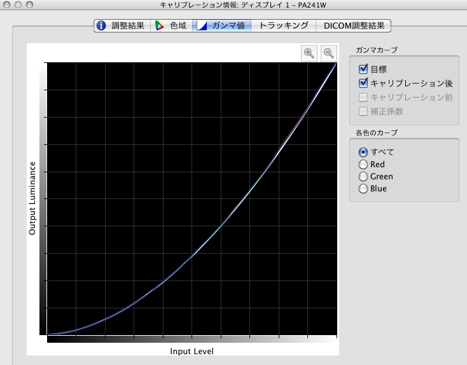
Task: Select the Blue curve radio button
Action: click(363, 188)
